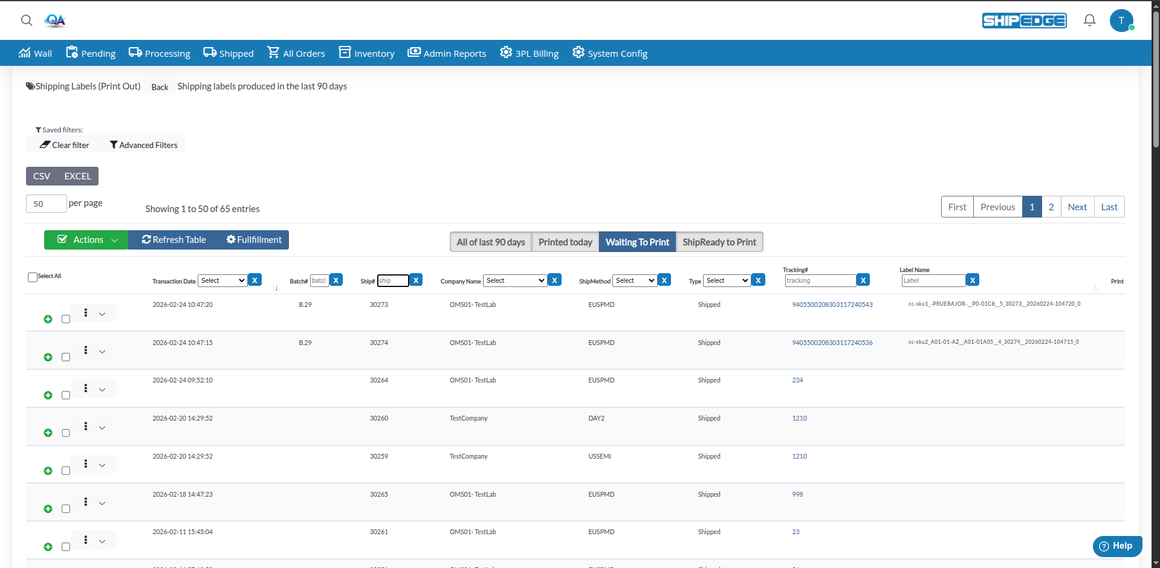This screenshot has width=1160, height=568.
Task: Expand row 30273 with green plus icon
Action: (48, 319)
